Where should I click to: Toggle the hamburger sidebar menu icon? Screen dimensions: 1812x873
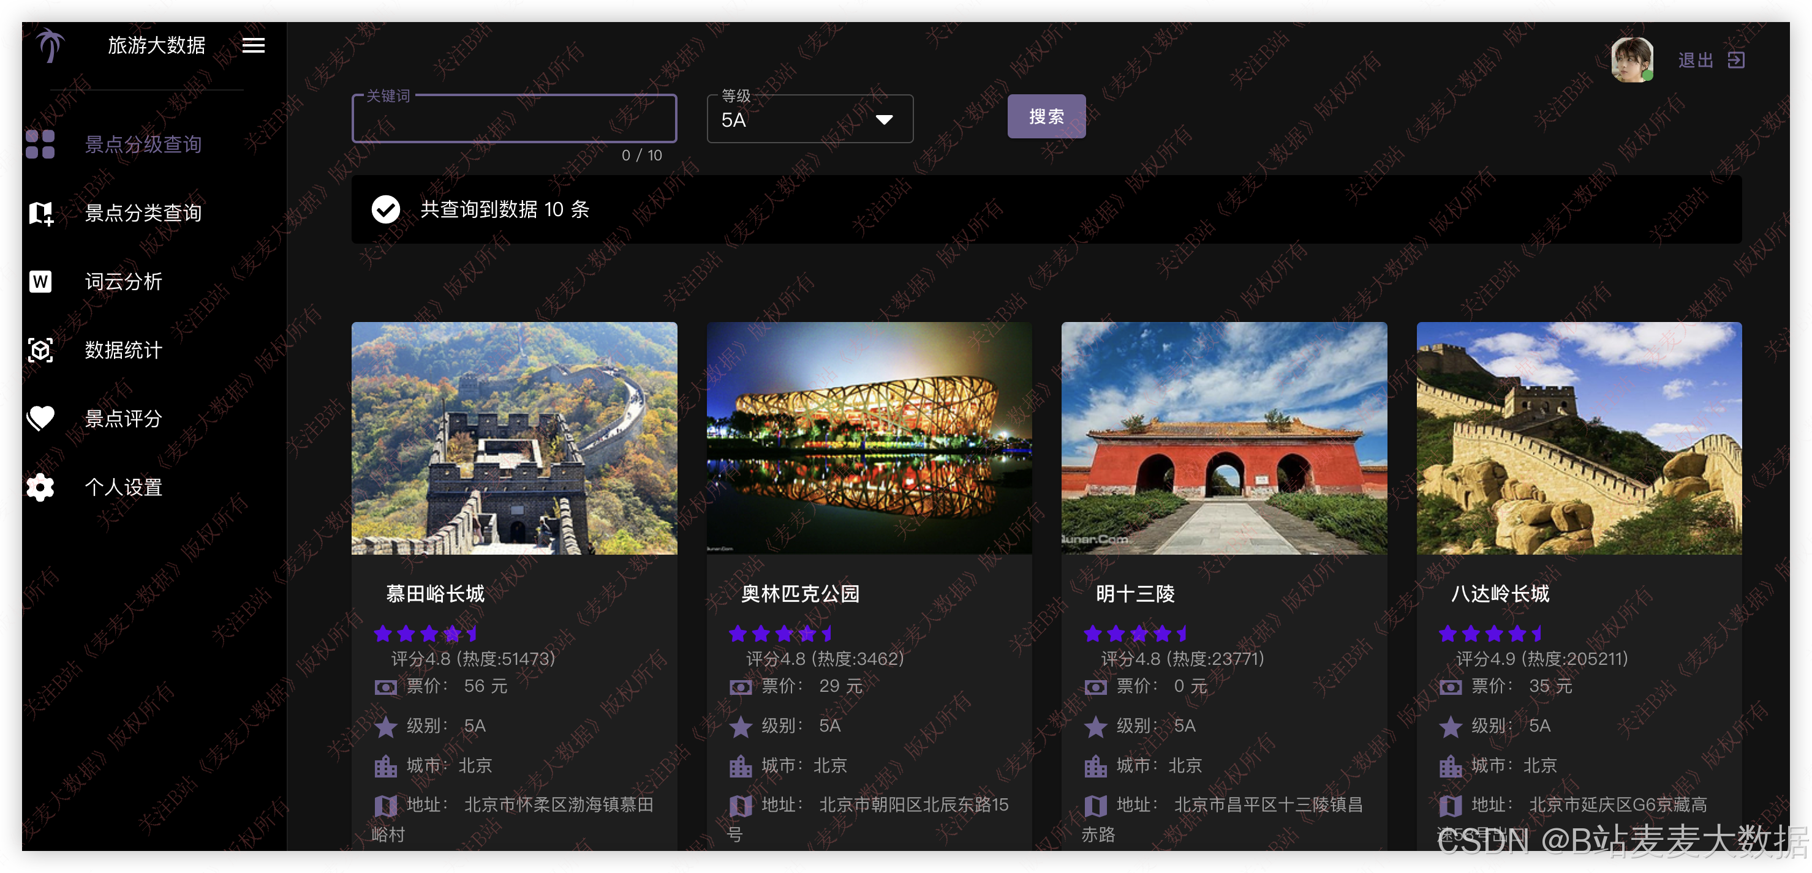coord(253,46)
